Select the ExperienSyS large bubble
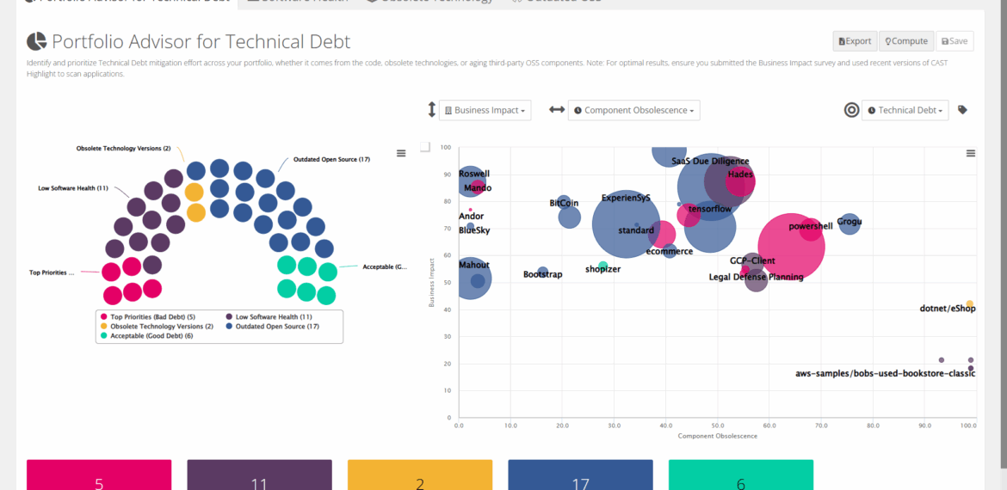The width and height of the screenshot is (1007, 490). point(626,224)
